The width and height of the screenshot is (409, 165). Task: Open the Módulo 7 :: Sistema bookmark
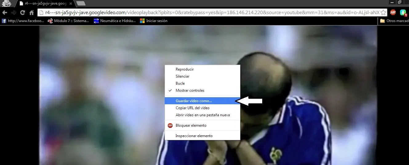(69, 21)
